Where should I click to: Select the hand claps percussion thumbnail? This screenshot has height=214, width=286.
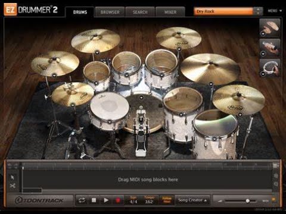pos(270,27)
